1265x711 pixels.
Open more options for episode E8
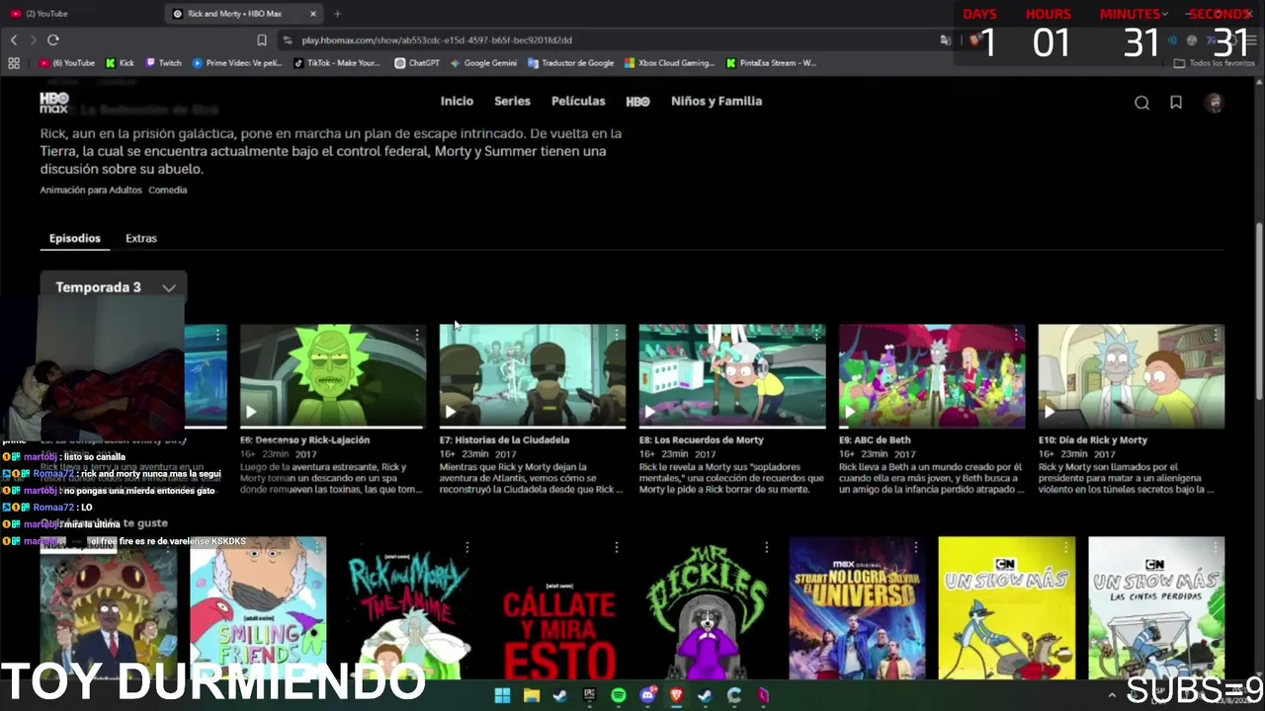point(816,336)
